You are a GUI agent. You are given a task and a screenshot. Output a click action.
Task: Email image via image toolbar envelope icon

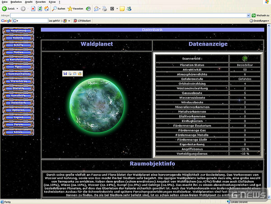point(75,74)
